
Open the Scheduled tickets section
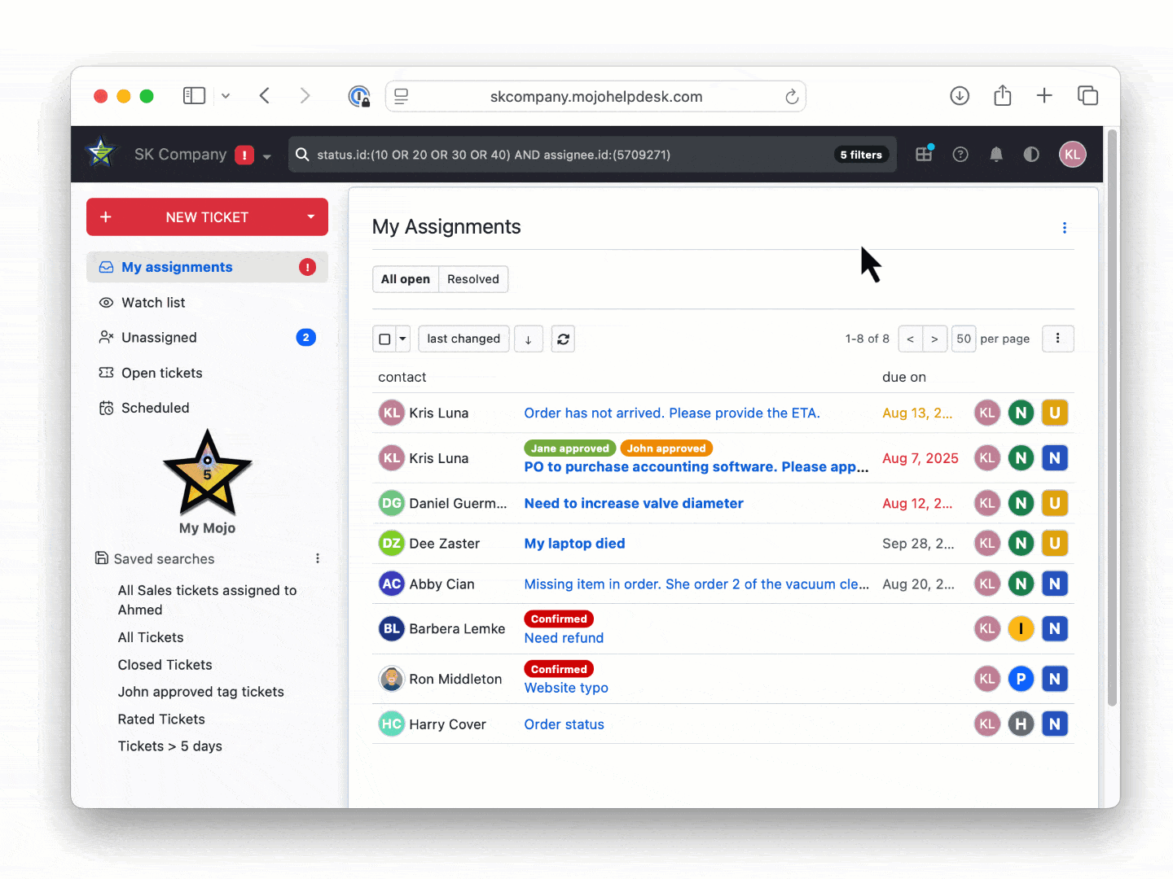pos(155,407)
